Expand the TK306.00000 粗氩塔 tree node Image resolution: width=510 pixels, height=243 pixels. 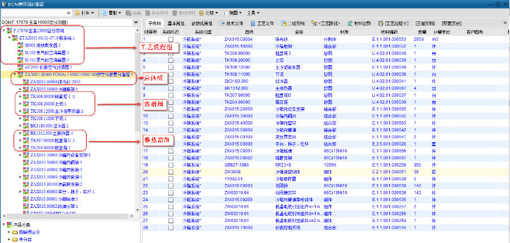[20, 96]
